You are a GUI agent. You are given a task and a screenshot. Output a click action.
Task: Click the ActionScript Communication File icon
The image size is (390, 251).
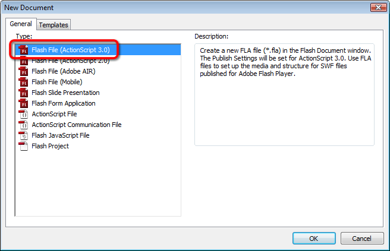point(24,125)
